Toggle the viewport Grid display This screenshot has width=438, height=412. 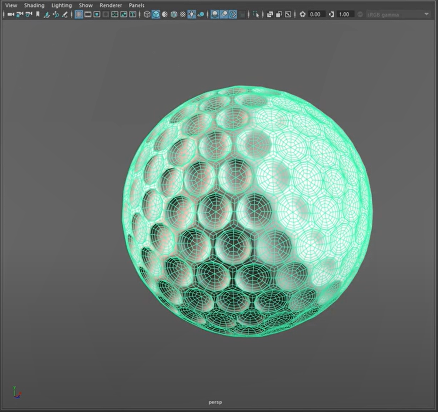(x=79, y=15)
